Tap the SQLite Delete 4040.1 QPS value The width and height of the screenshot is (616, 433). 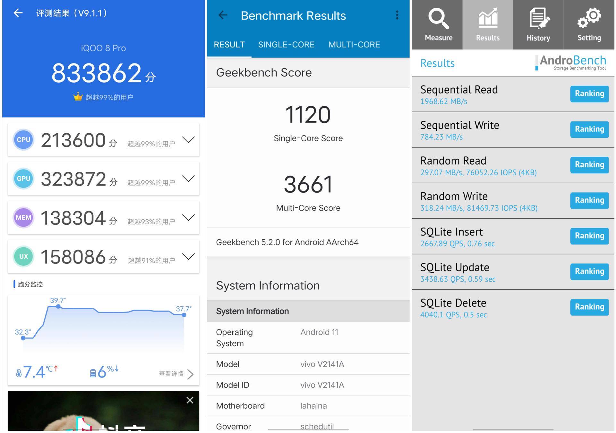pos(453,315)
